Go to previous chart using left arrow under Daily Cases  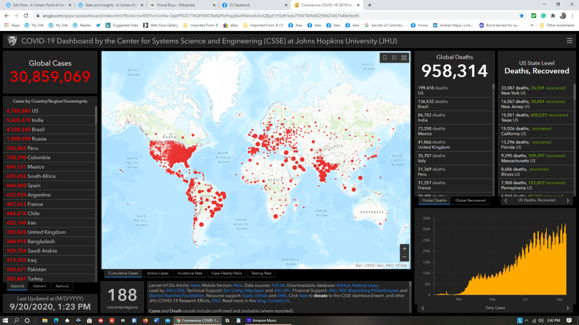click(x=422, y=308)
